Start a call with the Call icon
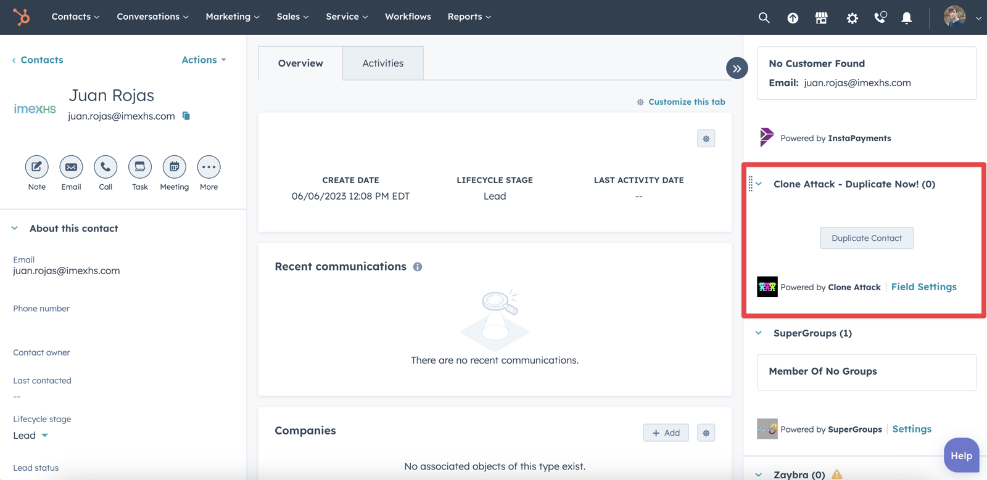The height and width of the screenshot is (480, 987). (x=105, y=167)
